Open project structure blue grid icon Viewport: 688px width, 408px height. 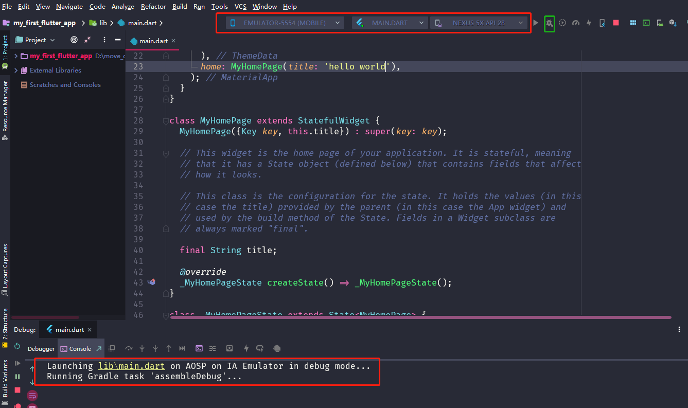633,23
